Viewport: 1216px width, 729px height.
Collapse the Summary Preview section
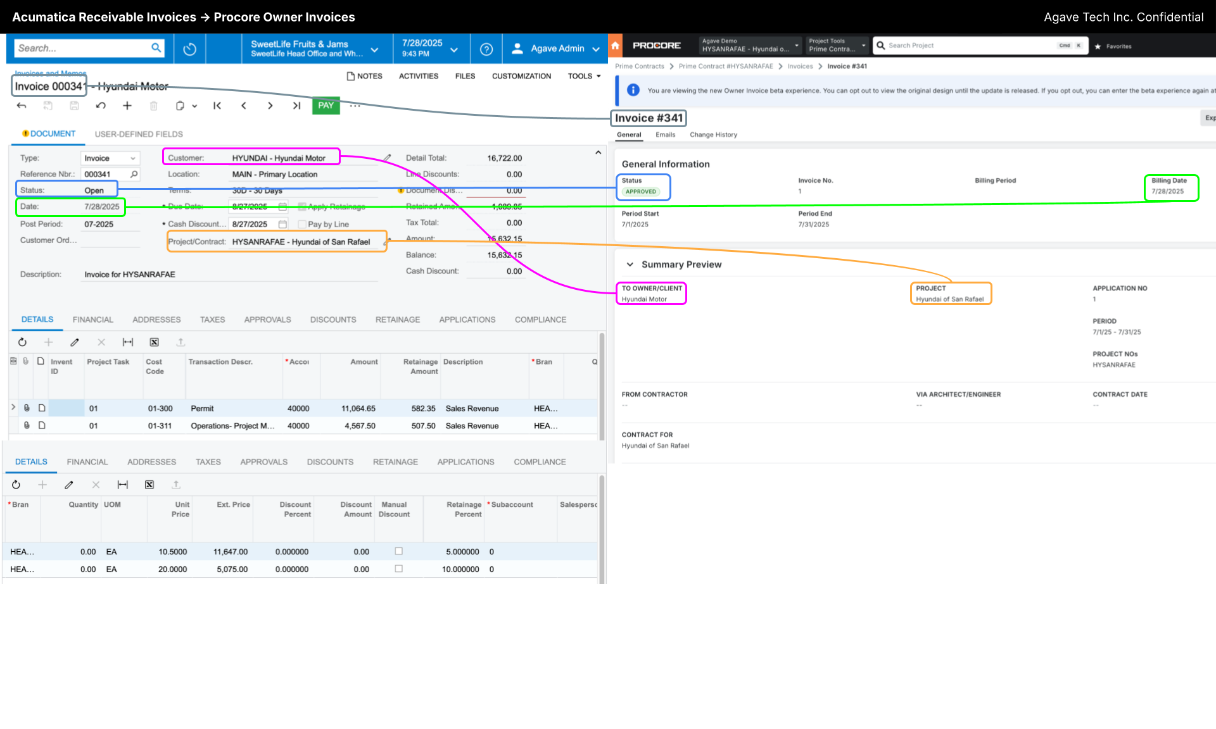point(630,265)
